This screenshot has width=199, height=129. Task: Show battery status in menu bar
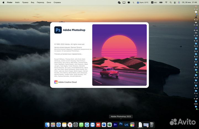coord(161,2)
